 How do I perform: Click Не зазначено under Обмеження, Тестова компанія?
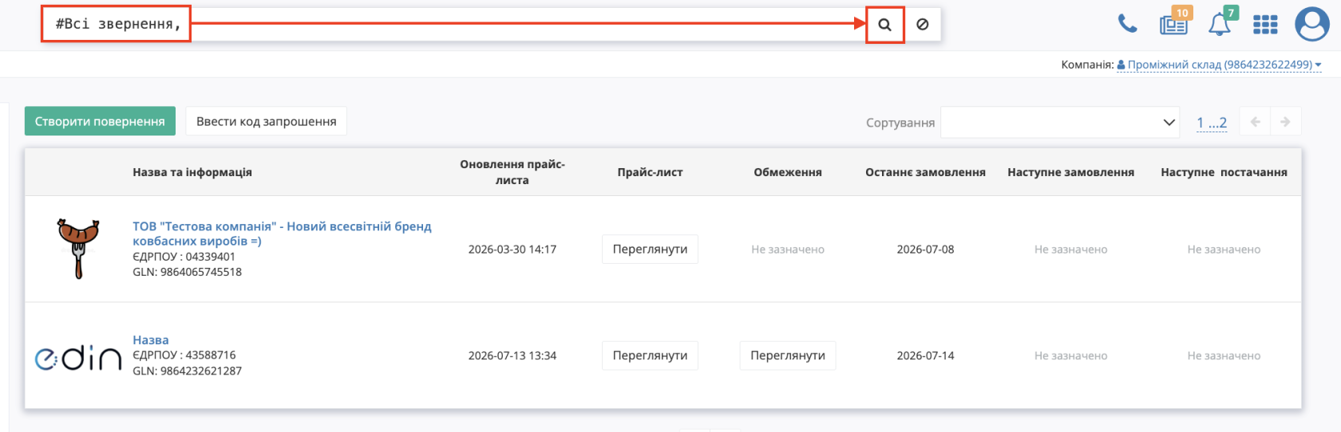coord(788,249)
